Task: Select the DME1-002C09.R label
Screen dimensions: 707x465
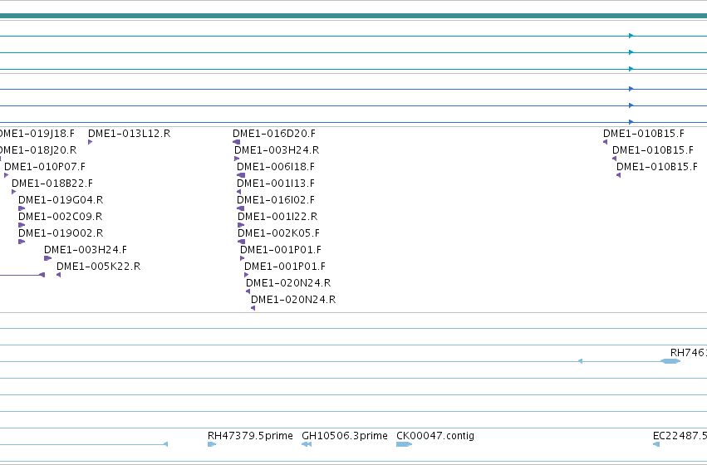Action: coord(61,217)
